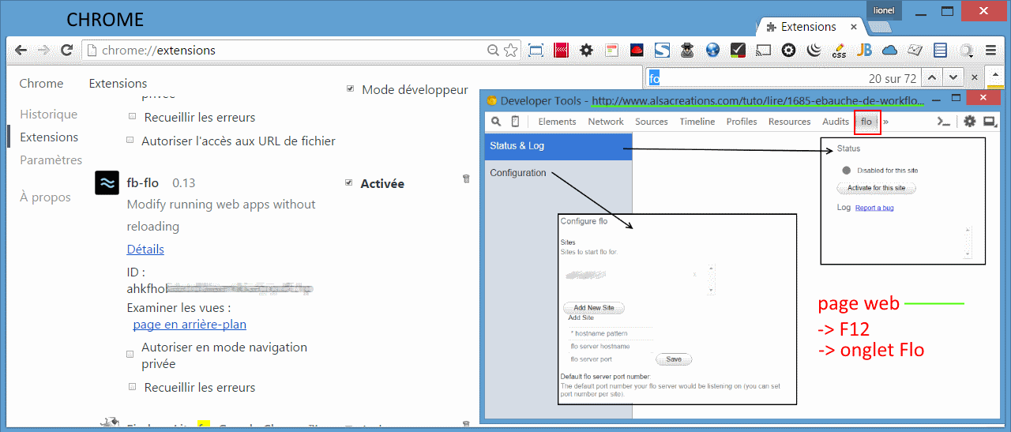The height and width of the screenshot is (432, 1011).
Task: Open À propos in the Chrome sidebar
Action: (45, 197)
